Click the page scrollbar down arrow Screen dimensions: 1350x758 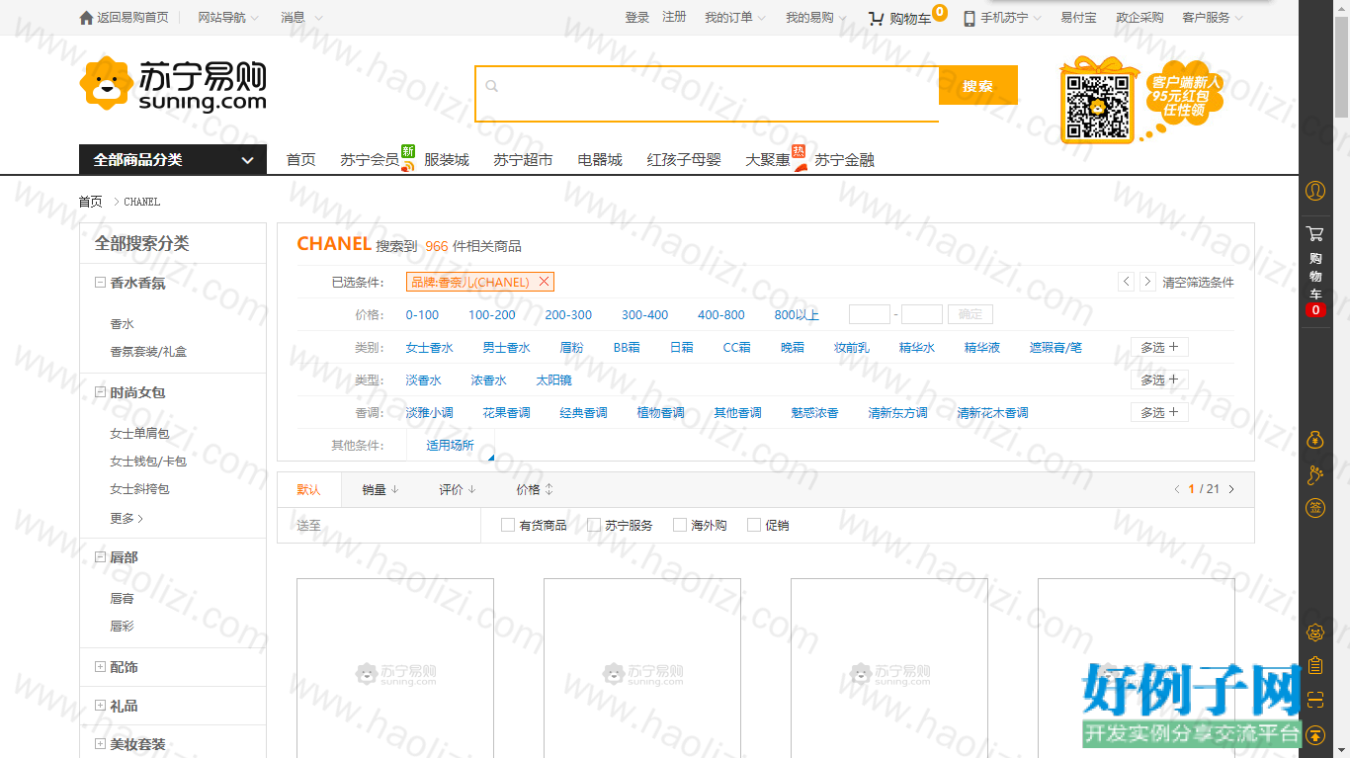coord(1341,749)
